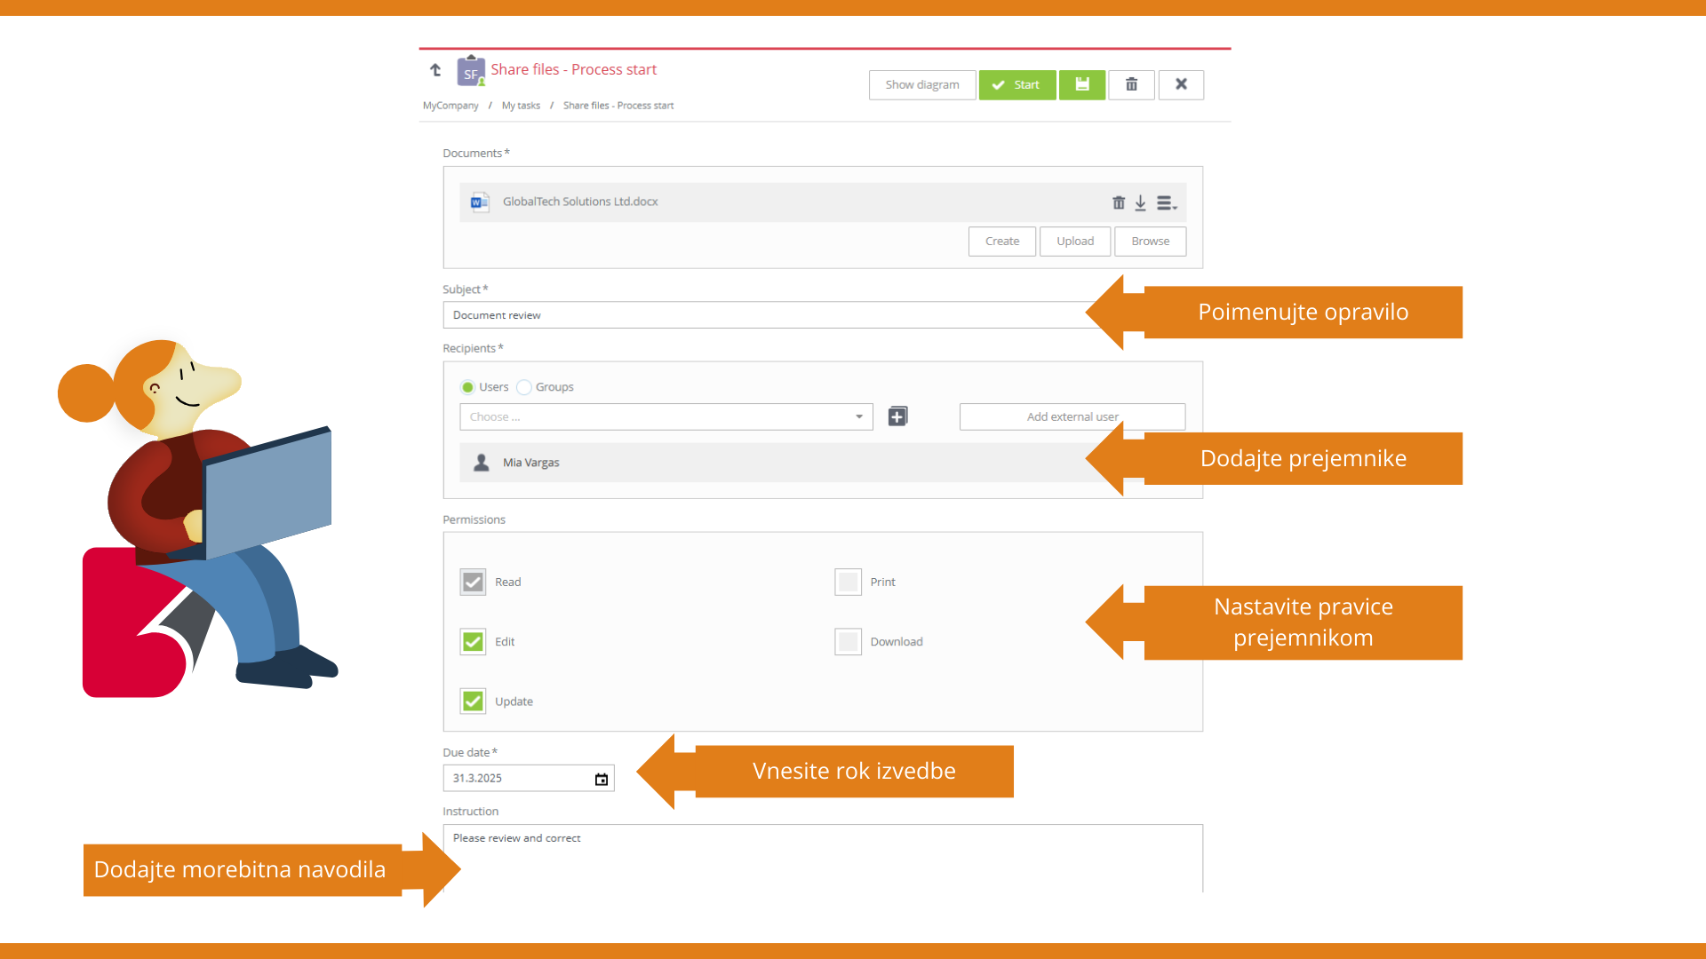Viewport: 1706px width, 959px height.
Task: Open the Due date calendar picker
Action: pos(602,779)
